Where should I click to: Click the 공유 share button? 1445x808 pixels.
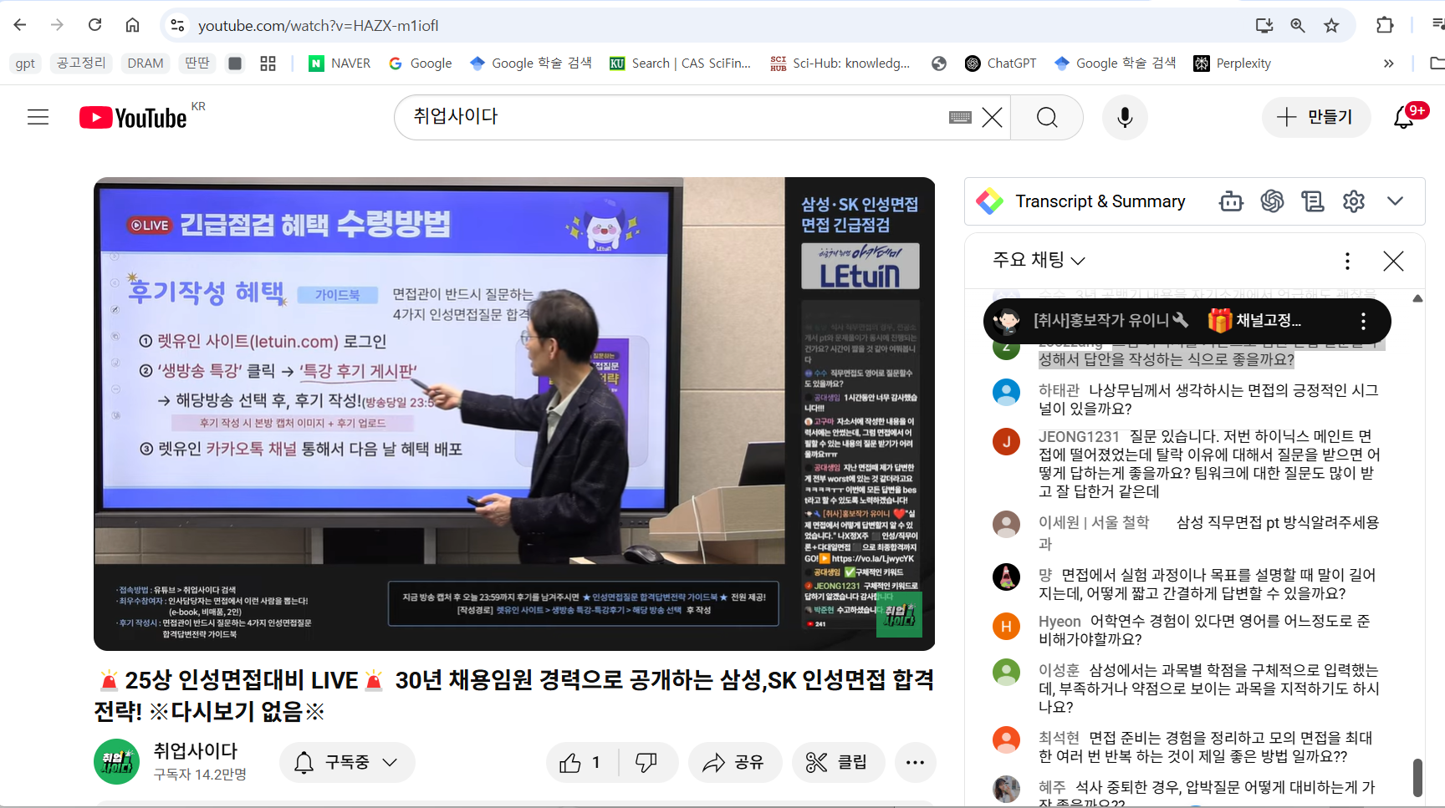coord(733,762)
